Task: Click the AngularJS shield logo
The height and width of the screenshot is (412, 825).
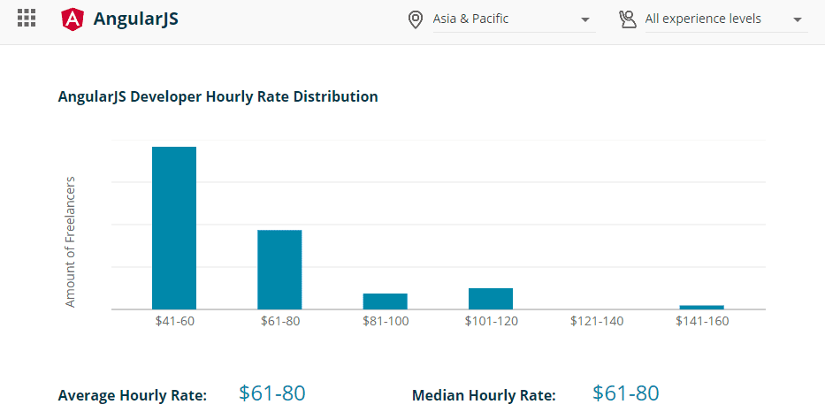Action: coord(73,19)
